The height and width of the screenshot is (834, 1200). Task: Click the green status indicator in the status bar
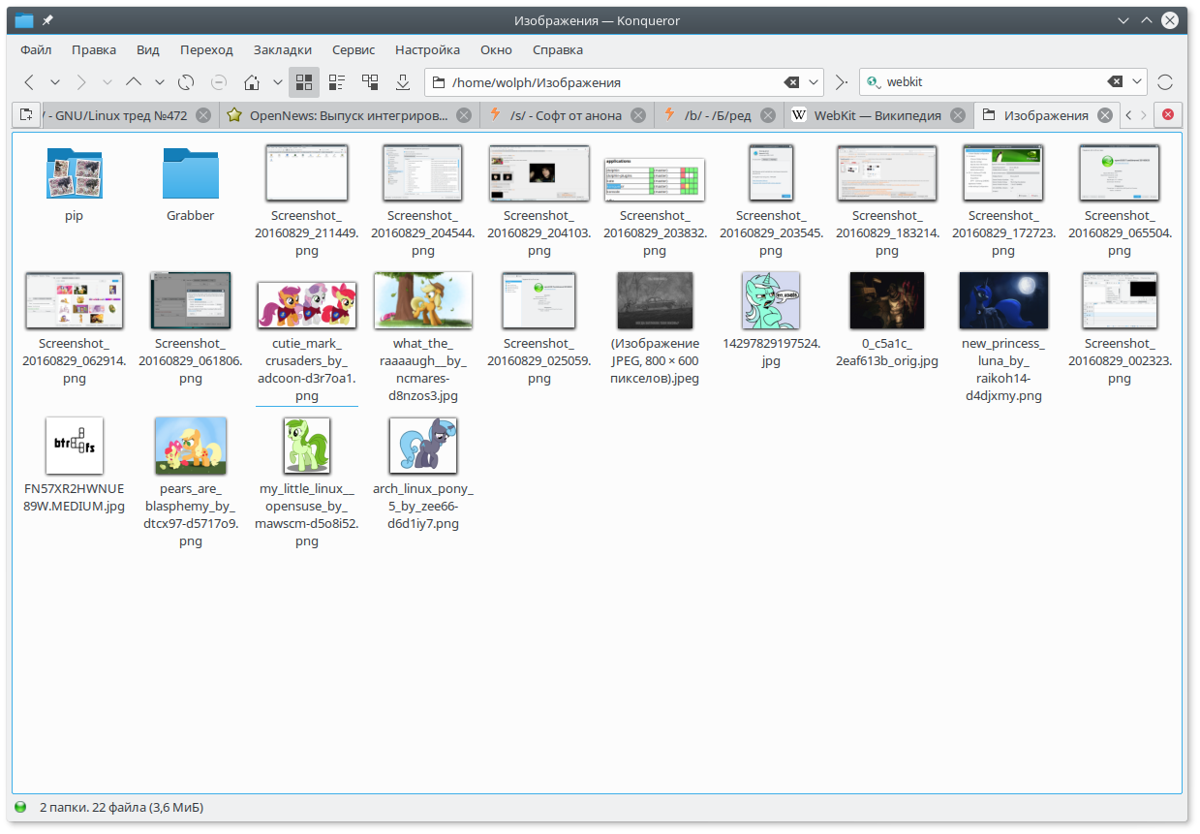(x=20, y=807)
